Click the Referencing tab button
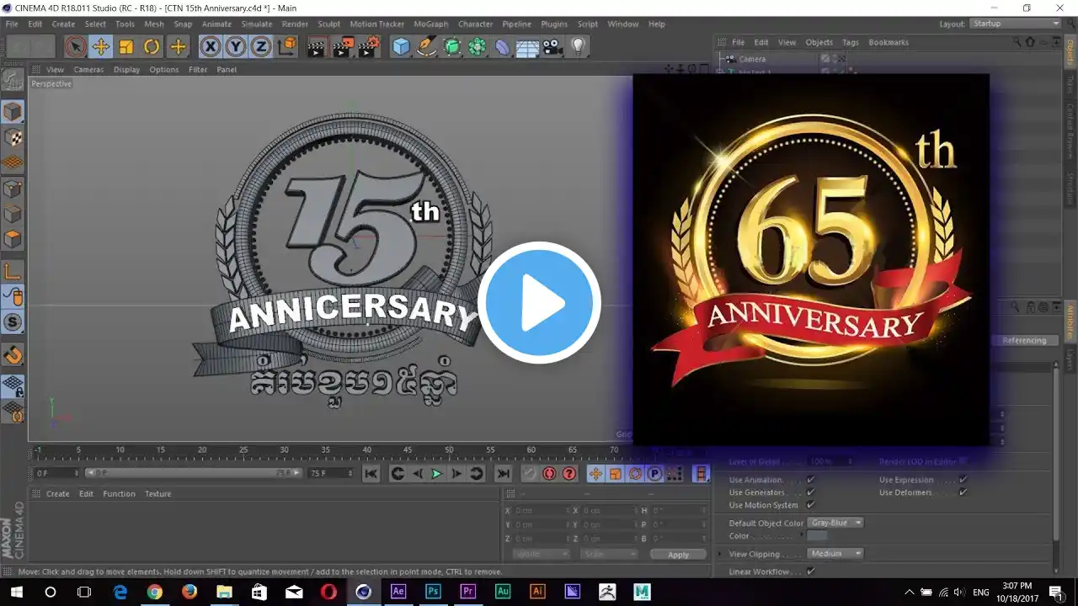 pyautogui.click(x=1024, y=341)
